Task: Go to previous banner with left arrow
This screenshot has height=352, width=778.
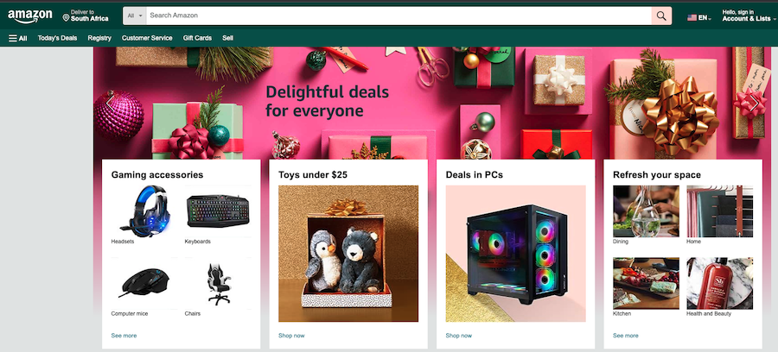Action: [110, 103]
